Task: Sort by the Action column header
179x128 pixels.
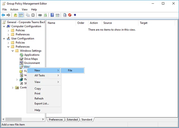Action: click(95, 23)
